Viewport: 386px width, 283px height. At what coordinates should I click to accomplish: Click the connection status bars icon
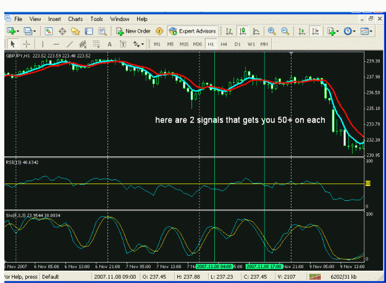pyautogui.click(x=315, y=277)
